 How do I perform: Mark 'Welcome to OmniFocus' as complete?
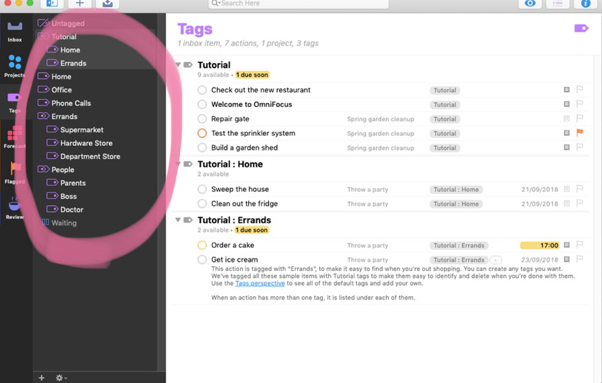[202, 104]
